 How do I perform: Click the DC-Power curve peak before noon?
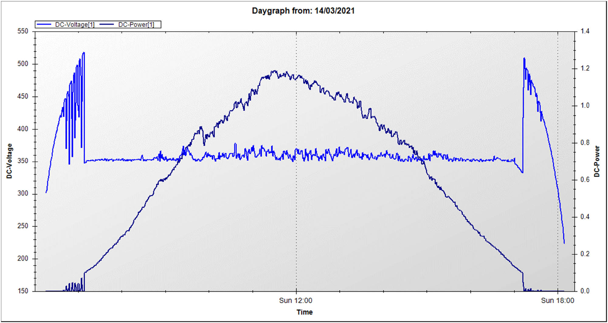point(274,71)
